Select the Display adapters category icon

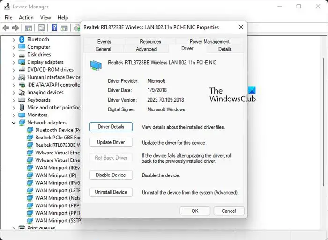point(22,62)
